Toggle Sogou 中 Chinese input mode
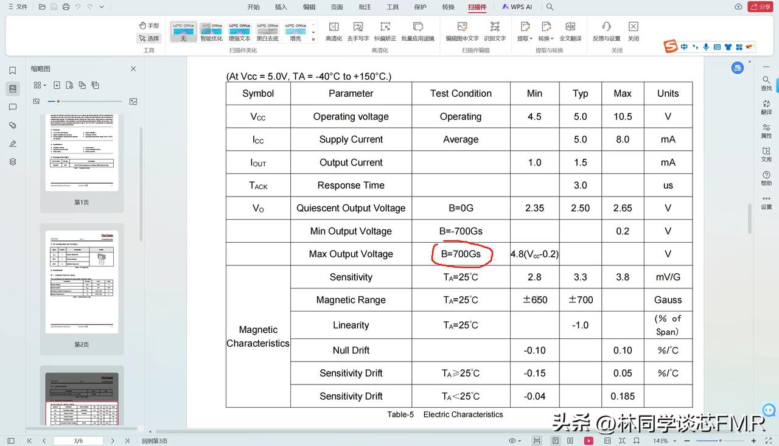779x446 pixels. tap(685, 47)
